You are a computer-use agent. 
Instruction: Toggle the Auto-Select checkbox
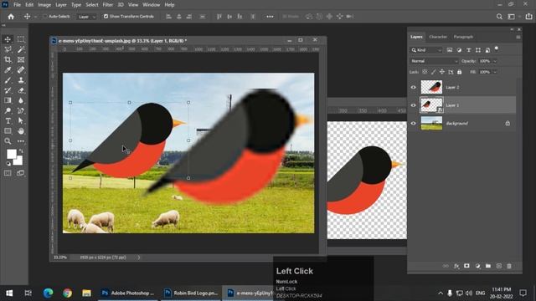pyautogui.click(x=44, y=17)
